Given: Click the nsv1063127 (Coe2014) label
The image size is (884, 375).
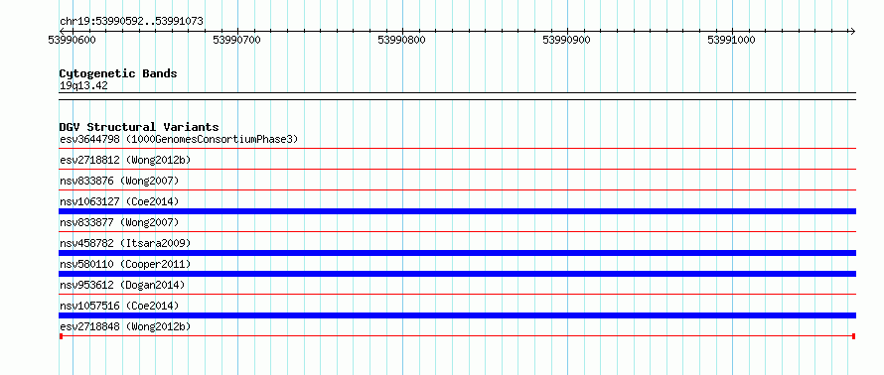Looking at the screenshot, I should tap(119, 201).
